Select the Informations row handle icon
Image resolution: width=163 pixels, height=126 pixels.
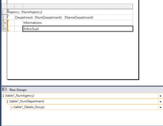tap(5, 23)
